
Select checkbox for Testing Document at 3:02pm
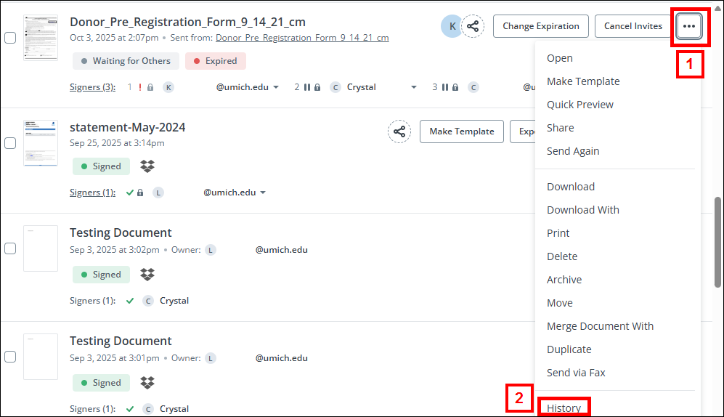(10, 248)
